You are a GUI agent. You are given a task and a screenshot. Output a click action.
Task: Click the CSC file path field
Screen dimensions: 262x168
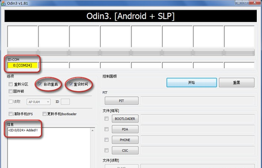tap(198, 150)
